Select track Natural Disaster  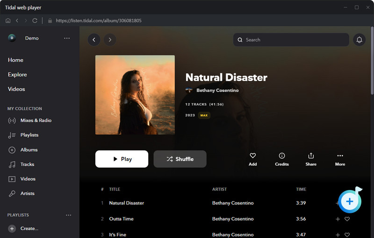click(127, 203)
